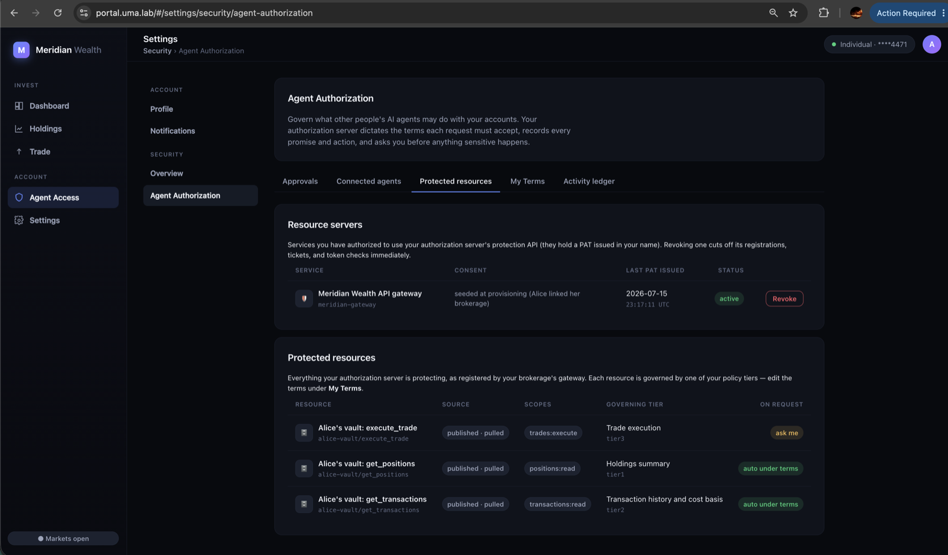Click 'auto under terms' badge for get_positions

point(770,468)
